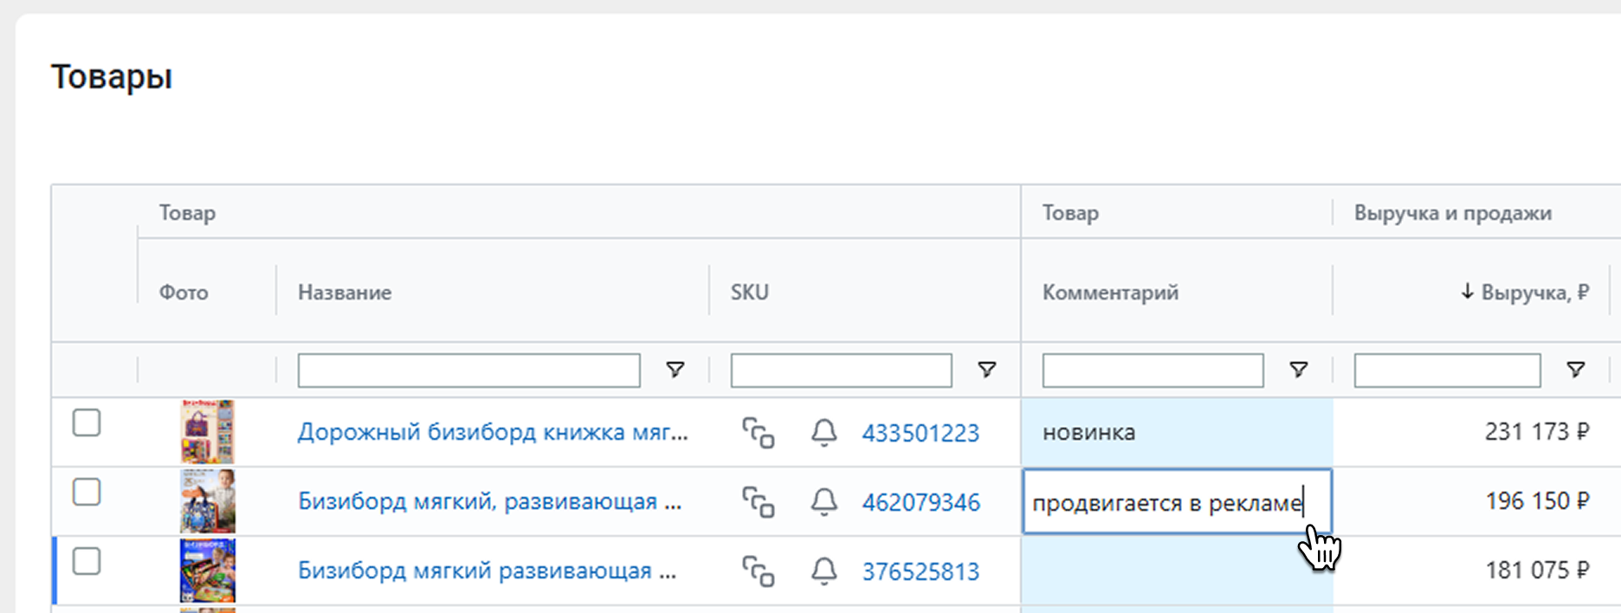
Task: Open filter options for Название column
Action: [x=675, y=371]
